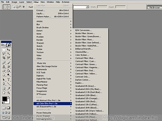Choose Extract... from the Filter menu

click(x=53, y=10)
